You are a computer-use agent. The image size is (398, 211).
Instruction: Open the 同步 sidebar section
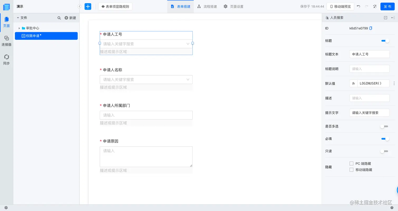click(x=7, y=60)
